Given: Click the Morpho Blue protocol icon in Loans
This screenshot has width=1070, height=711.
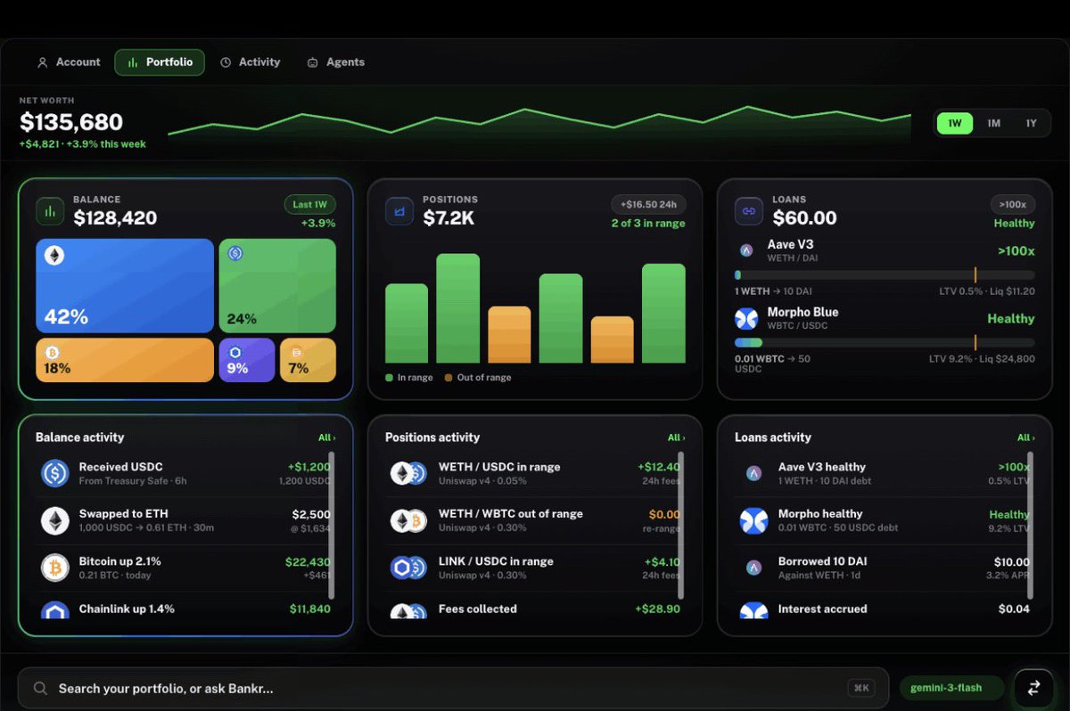Looking at the screenshot, I should (746, 318).
